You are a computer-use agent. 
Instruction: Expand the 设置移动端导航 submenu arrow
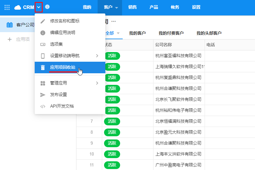(x=97, y=56)
